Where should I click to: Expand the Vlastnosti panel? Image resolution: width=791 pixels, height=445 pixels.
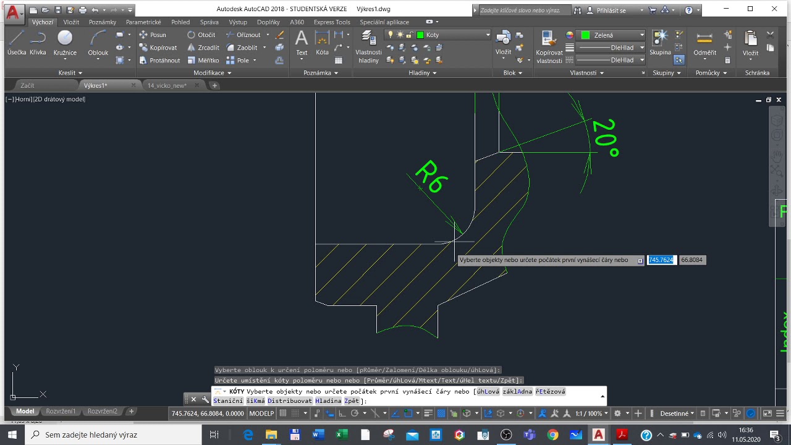click(x=587, y=73)
